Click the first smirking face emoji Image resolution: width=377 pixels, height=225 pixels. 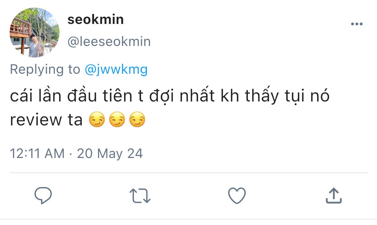(97, 119)
